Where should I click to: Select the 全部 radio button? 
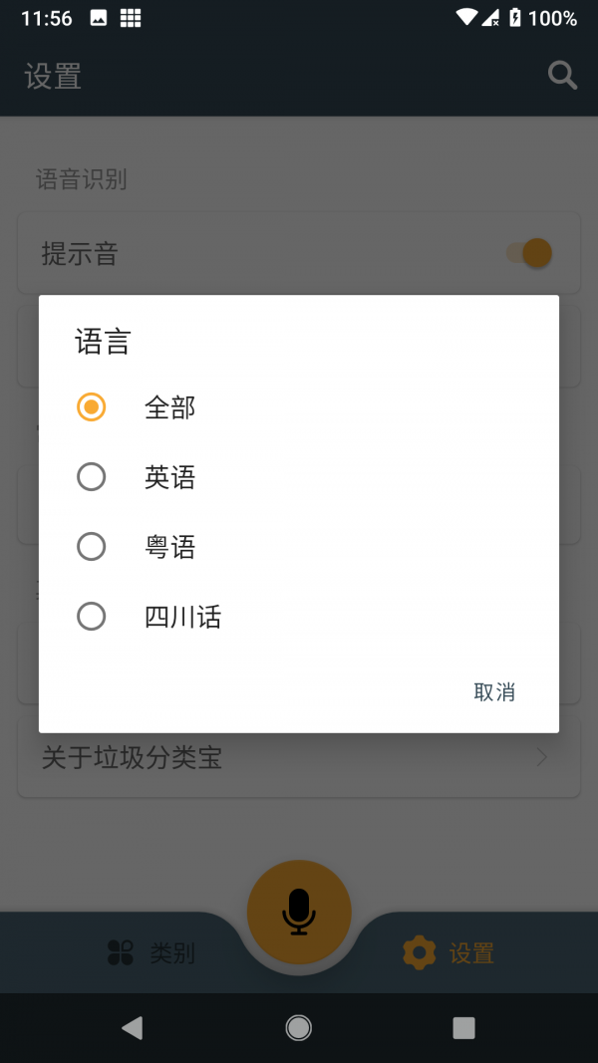coord(91,407)
